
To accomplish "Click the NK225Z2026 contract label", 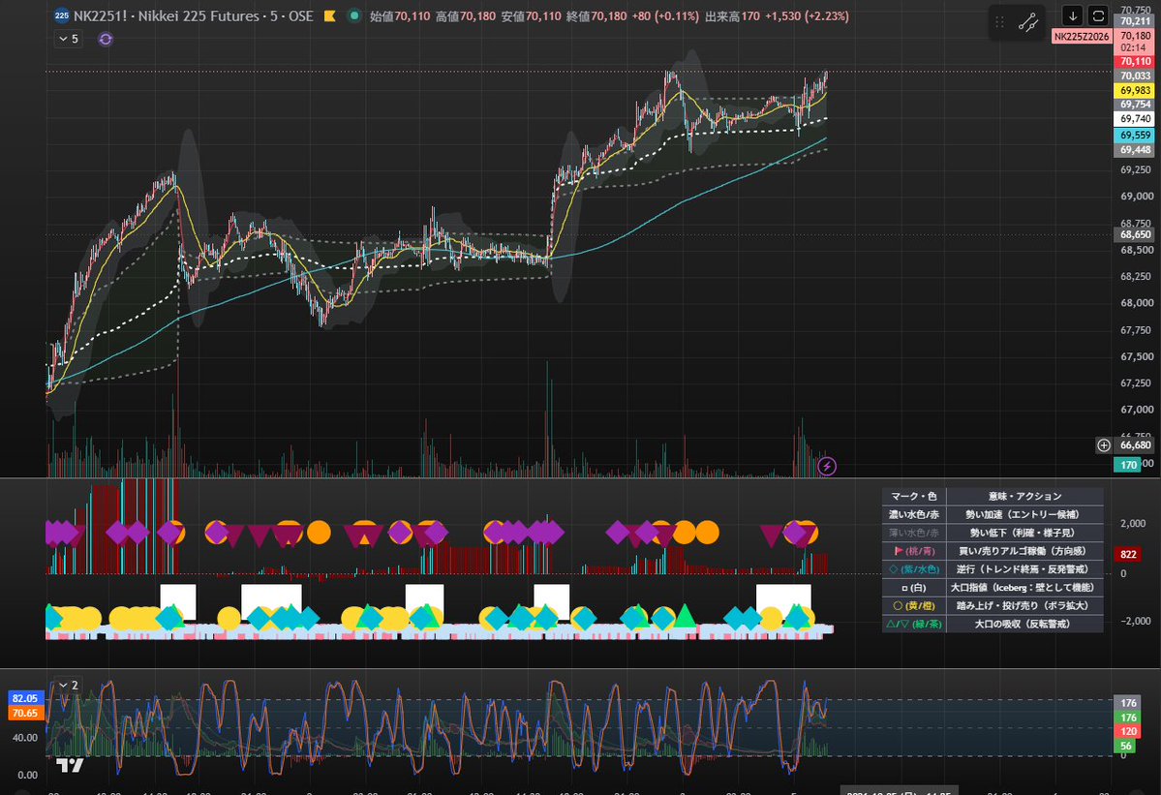I will [x=1082, y=36].
